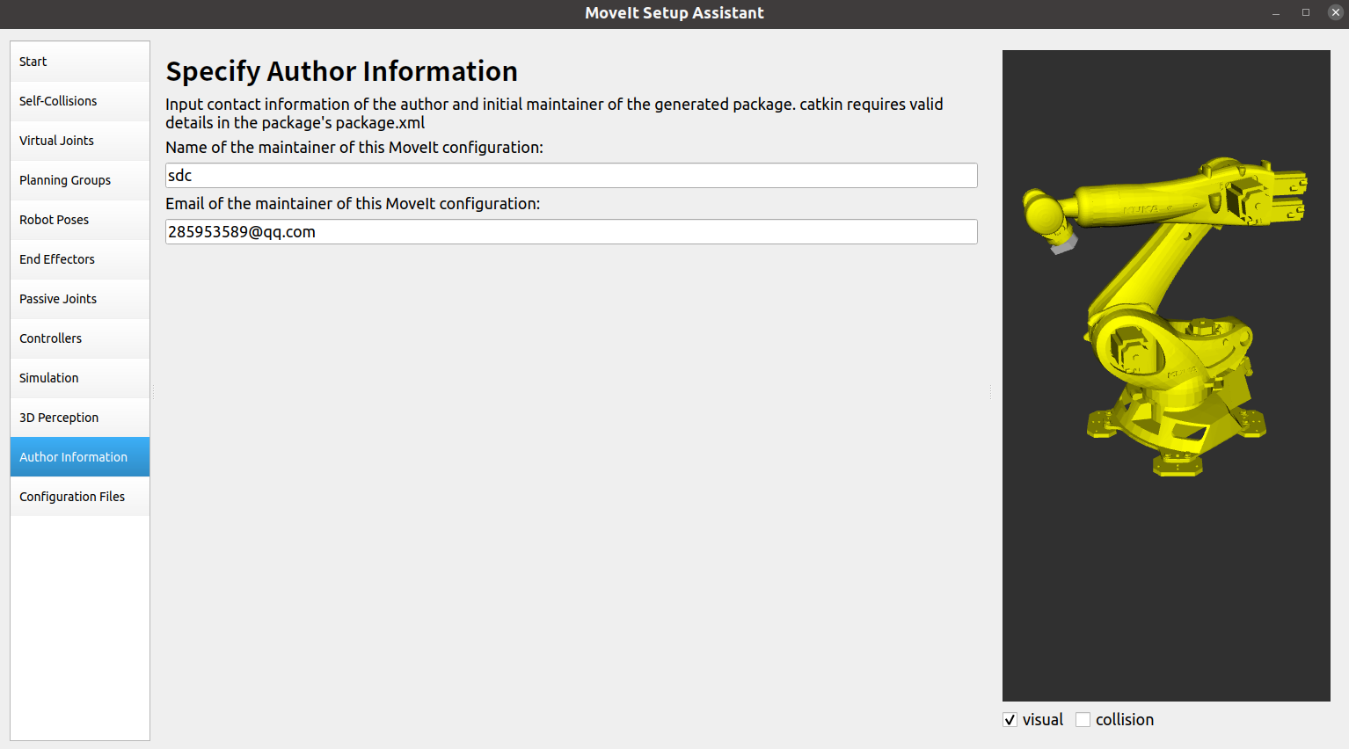Select Simulation in the sidebar

(80, 378)
